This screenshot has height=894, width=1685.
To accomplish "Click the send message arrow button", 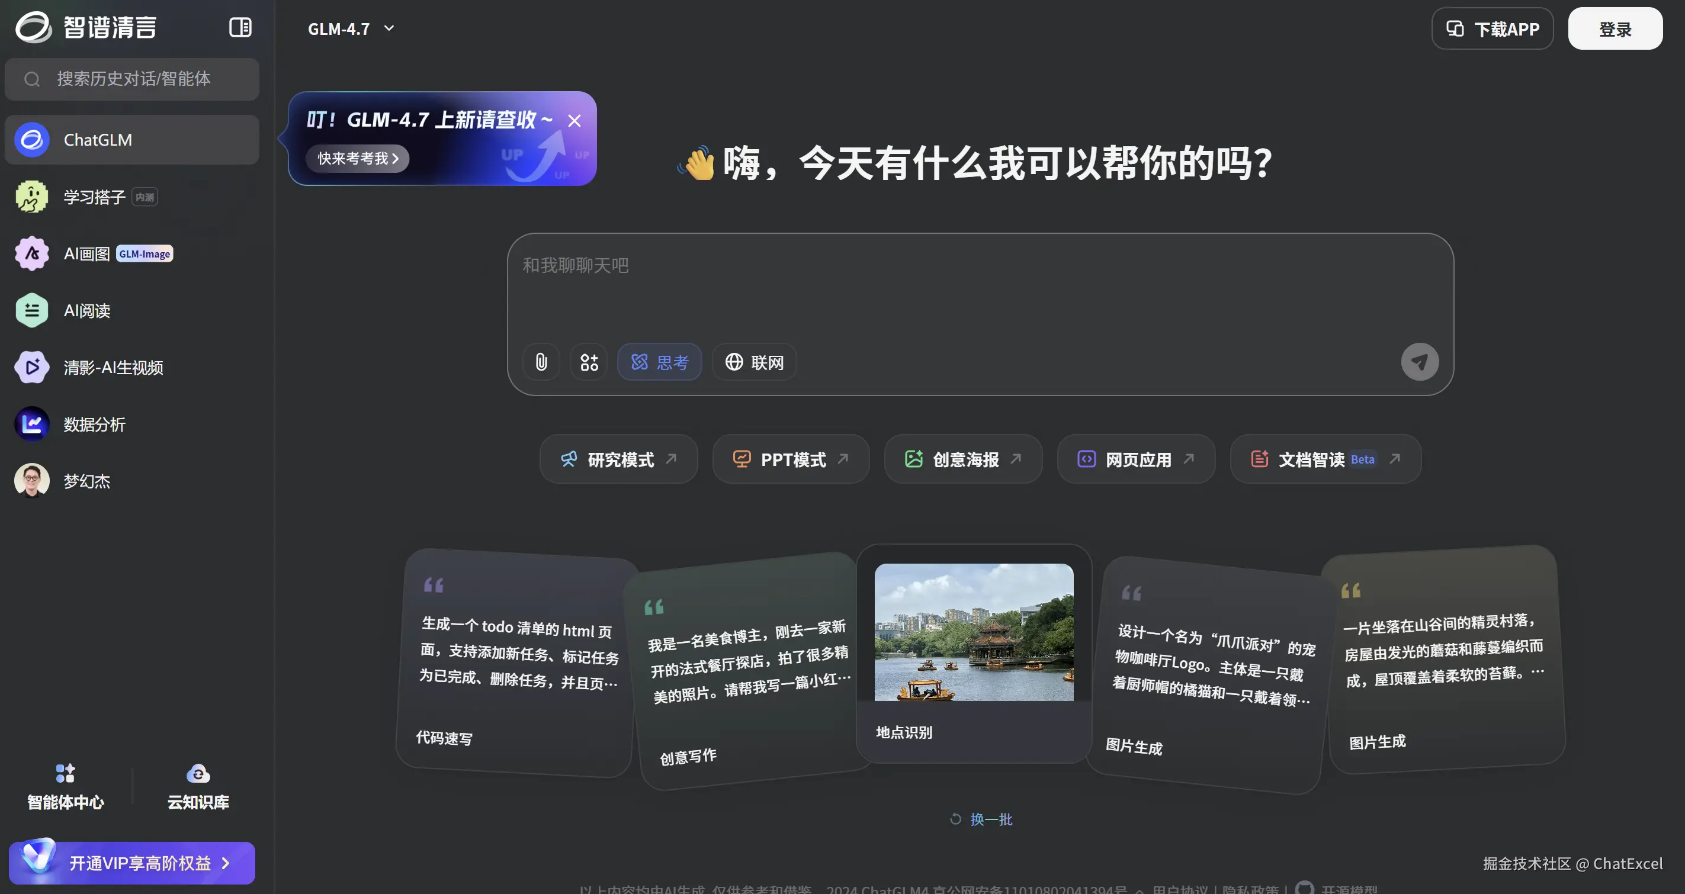I will (1420, 362).
